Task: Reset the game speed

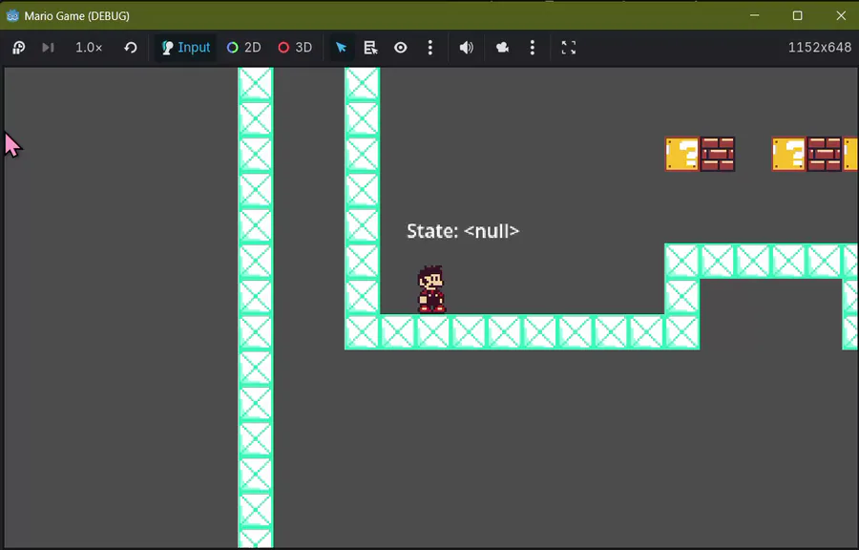Action: pyautogui.click(x=131, y=48)
